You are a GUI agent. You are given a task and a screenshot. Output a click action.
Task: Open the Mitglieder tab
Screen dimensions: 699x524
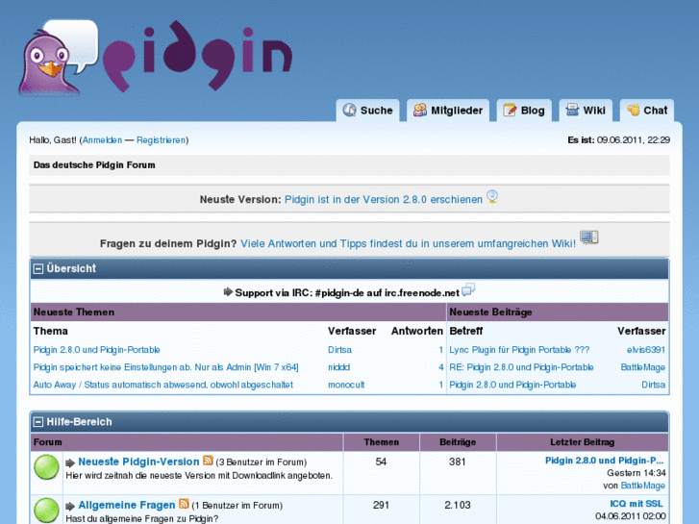[x=448, y=111]
